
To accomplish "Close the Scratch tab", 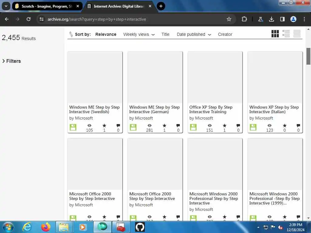I will pyautogui.click(x=78, y=6).
